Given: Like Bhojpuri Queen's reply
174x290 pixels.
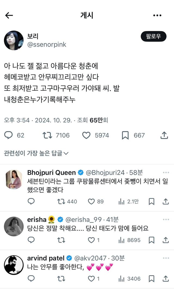Looking at the screenshot, I should pyautogui.click(x=91, y=202).
